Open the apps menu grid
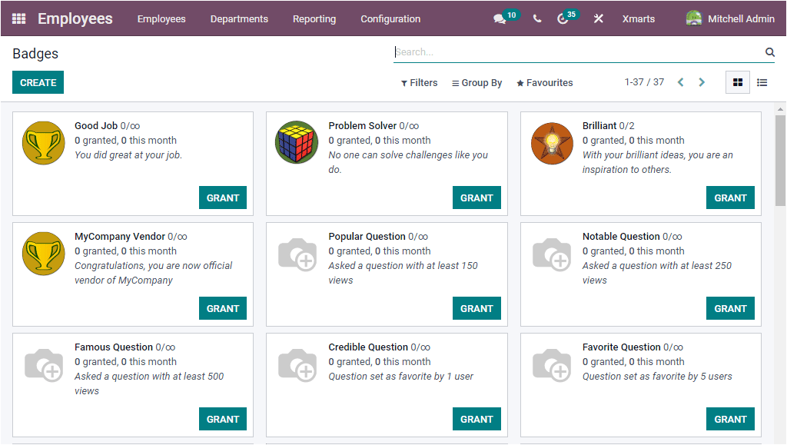The image size is (787, 445). pyautogui.click(x=18, y=18)
